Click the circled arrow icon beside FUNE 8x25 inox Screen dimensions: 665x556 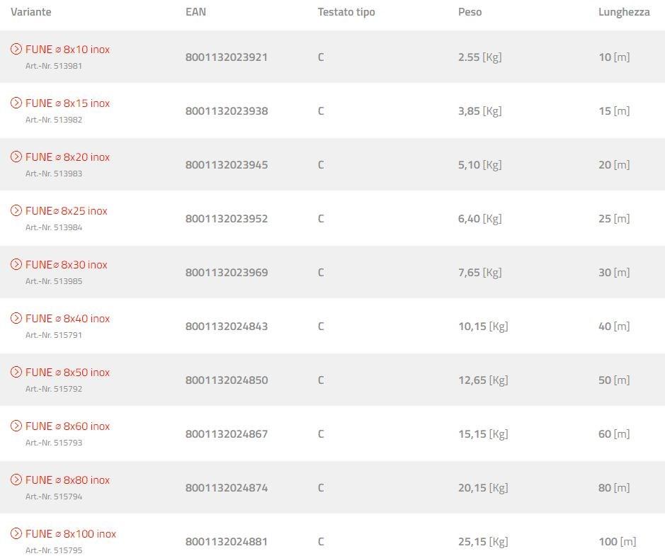pos(16,210)
